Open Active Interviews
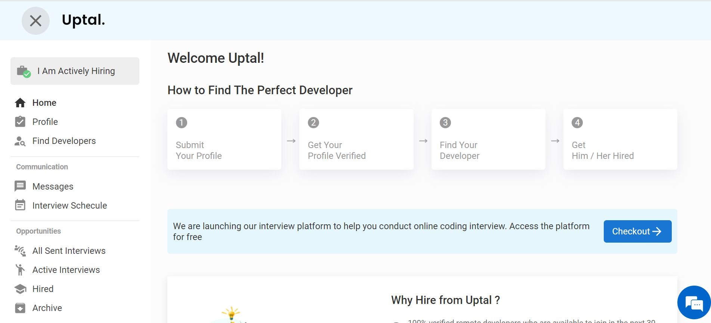This screenshot has width=711, height=323. pyautogui.click(x=66, y=270)
